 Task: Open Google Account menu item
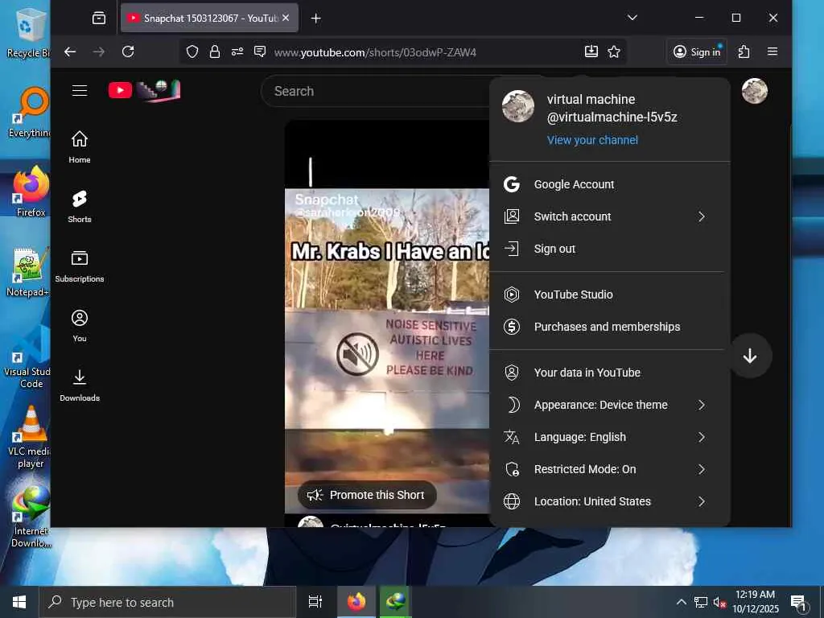610,184
